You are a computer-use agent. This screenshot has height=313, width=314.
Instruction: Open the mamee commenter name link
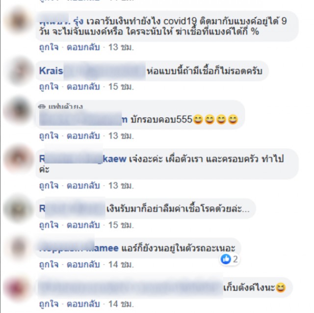79,248
